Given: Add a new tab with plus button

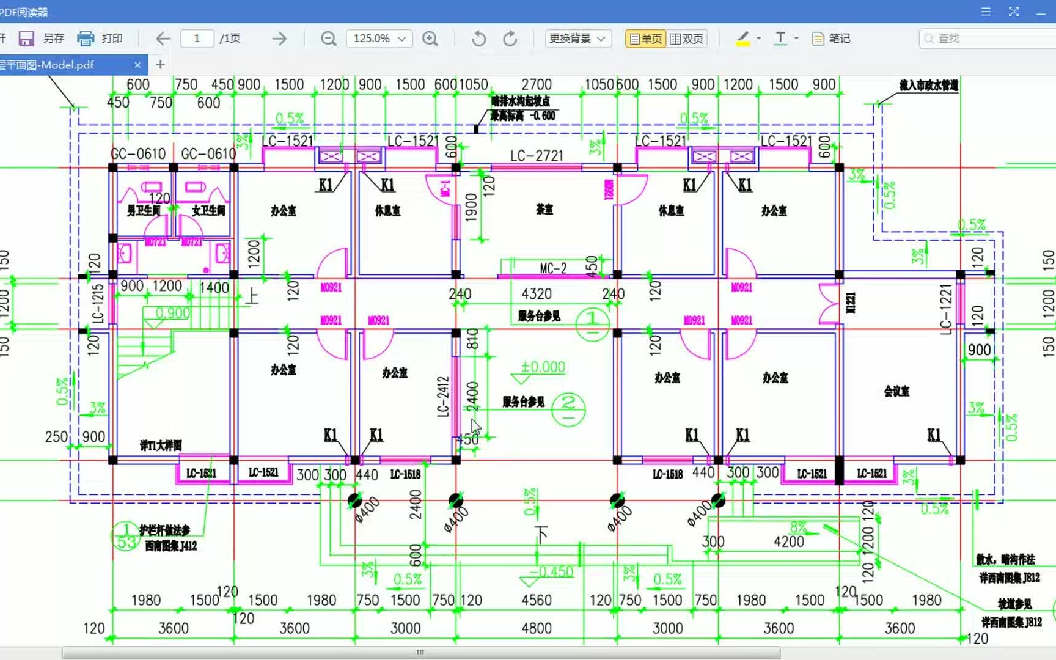Looking at the screenshot, I should (161, 64).
